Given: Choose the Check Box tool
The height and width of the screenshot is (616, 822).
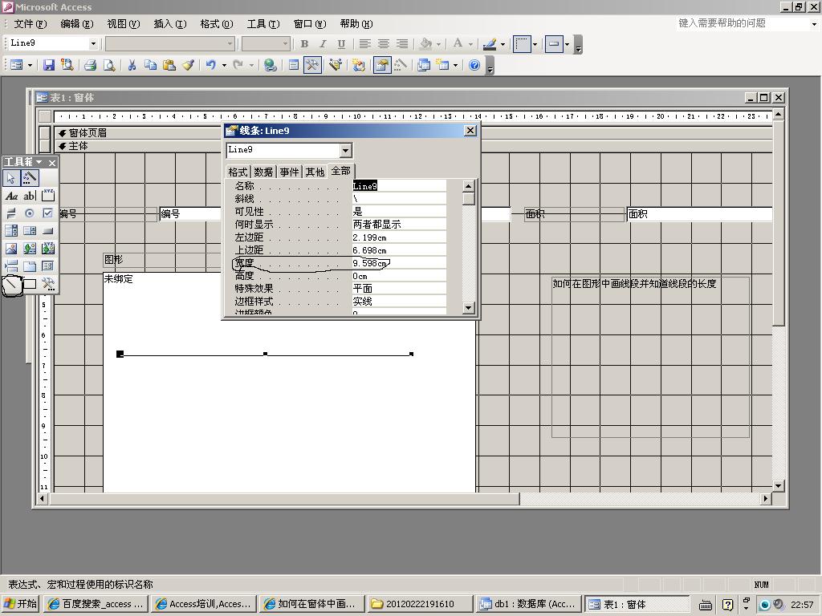Looking at the screenshot, I should coord(47,213).
